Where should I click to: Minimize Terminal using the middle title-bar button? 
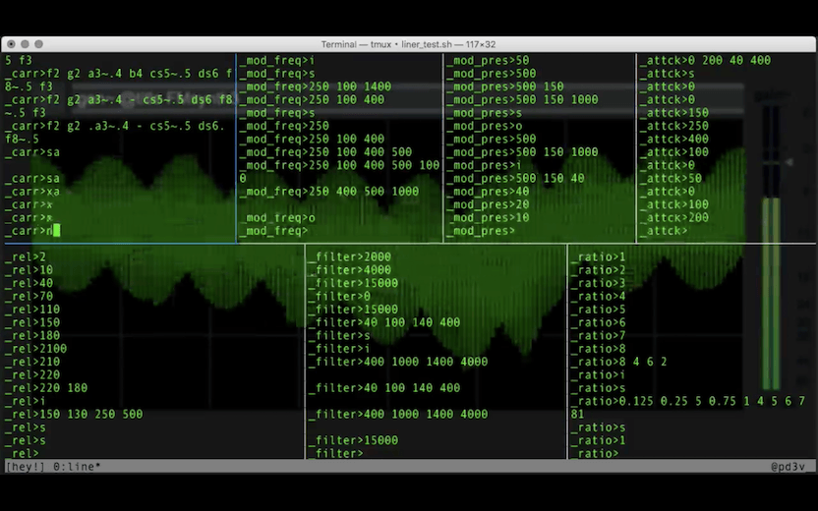click(25, 44)
